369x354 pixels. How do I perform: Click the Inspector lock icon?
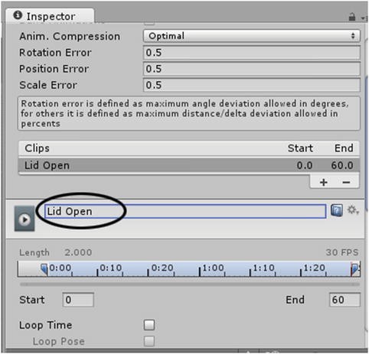tap(352, 17)
